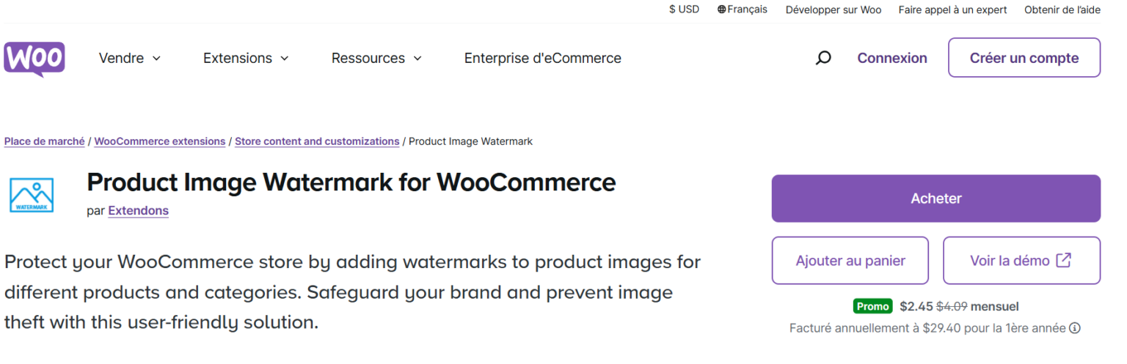
Task: Click Faire appel à un expert link
Action: (x=952, y=10)
